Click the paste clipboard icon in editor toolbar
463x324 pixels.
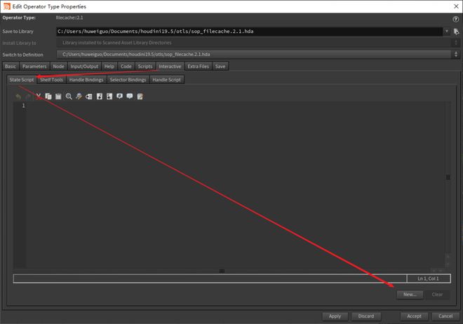(x=58, y=96)
